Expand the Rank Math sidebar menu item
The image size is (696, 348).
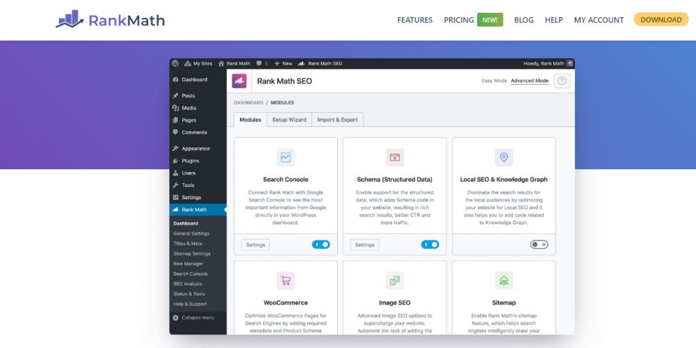[198, 209]
